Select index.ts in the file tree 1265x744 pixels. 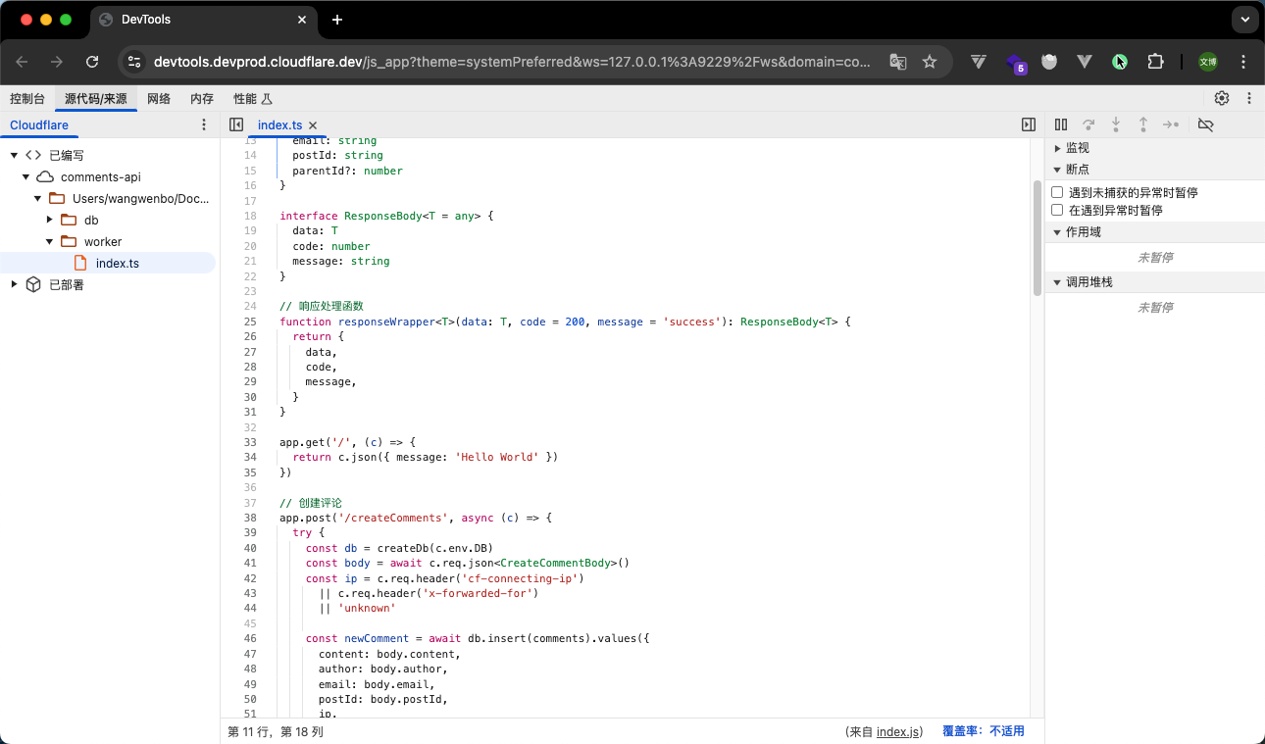point(117,263)
